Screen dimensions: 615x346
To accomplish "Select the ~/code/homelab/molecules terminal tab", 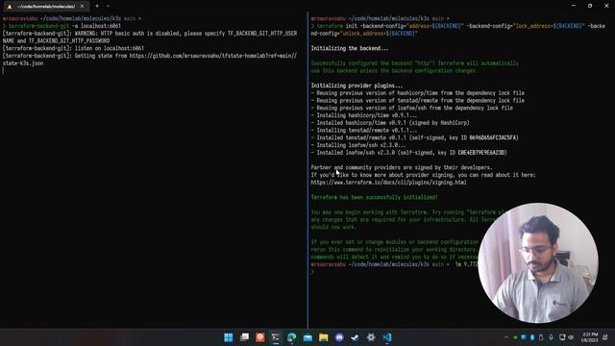I will pos(46,7).
